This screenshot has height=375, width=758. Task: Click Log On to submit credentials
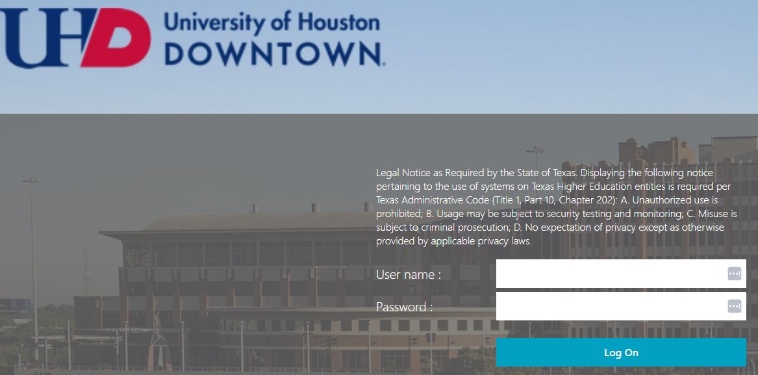[621, 352]
